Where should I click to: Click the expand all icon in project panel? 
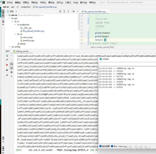click(x=64, y=11)
